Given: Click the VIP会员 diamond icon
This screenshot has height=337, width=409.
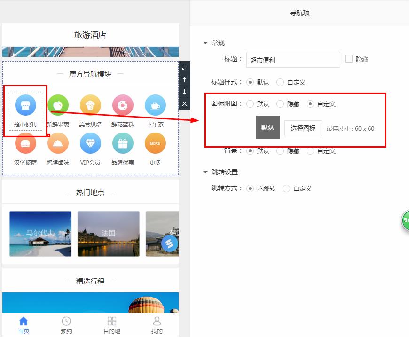Looking at the screenshot, I should pyautogui.click(x=90, y=143).
